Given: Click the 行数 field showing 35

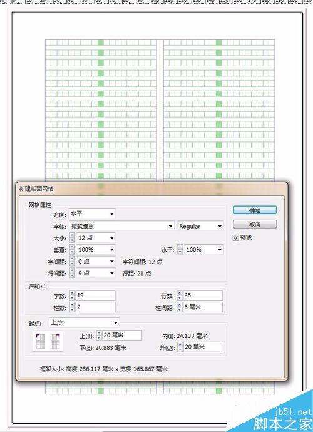Looking at the screenshot, I should pos(203,296).
